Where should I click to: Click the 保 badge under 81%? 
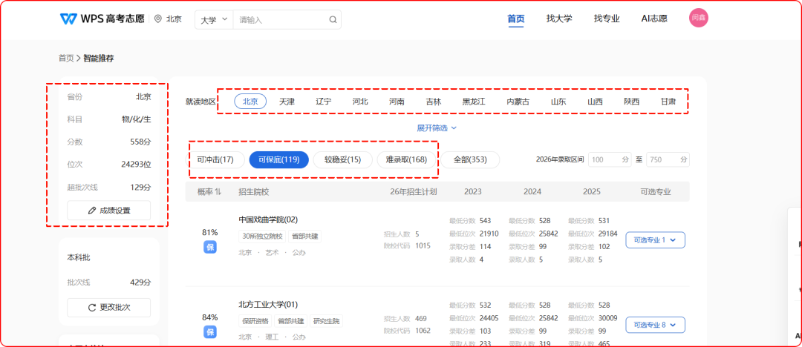(x=209, y=248)
